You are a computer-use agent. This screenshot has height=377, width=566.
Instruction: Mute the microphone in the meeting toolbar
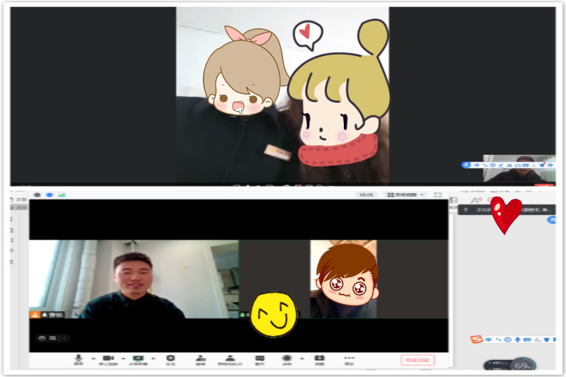79,359
